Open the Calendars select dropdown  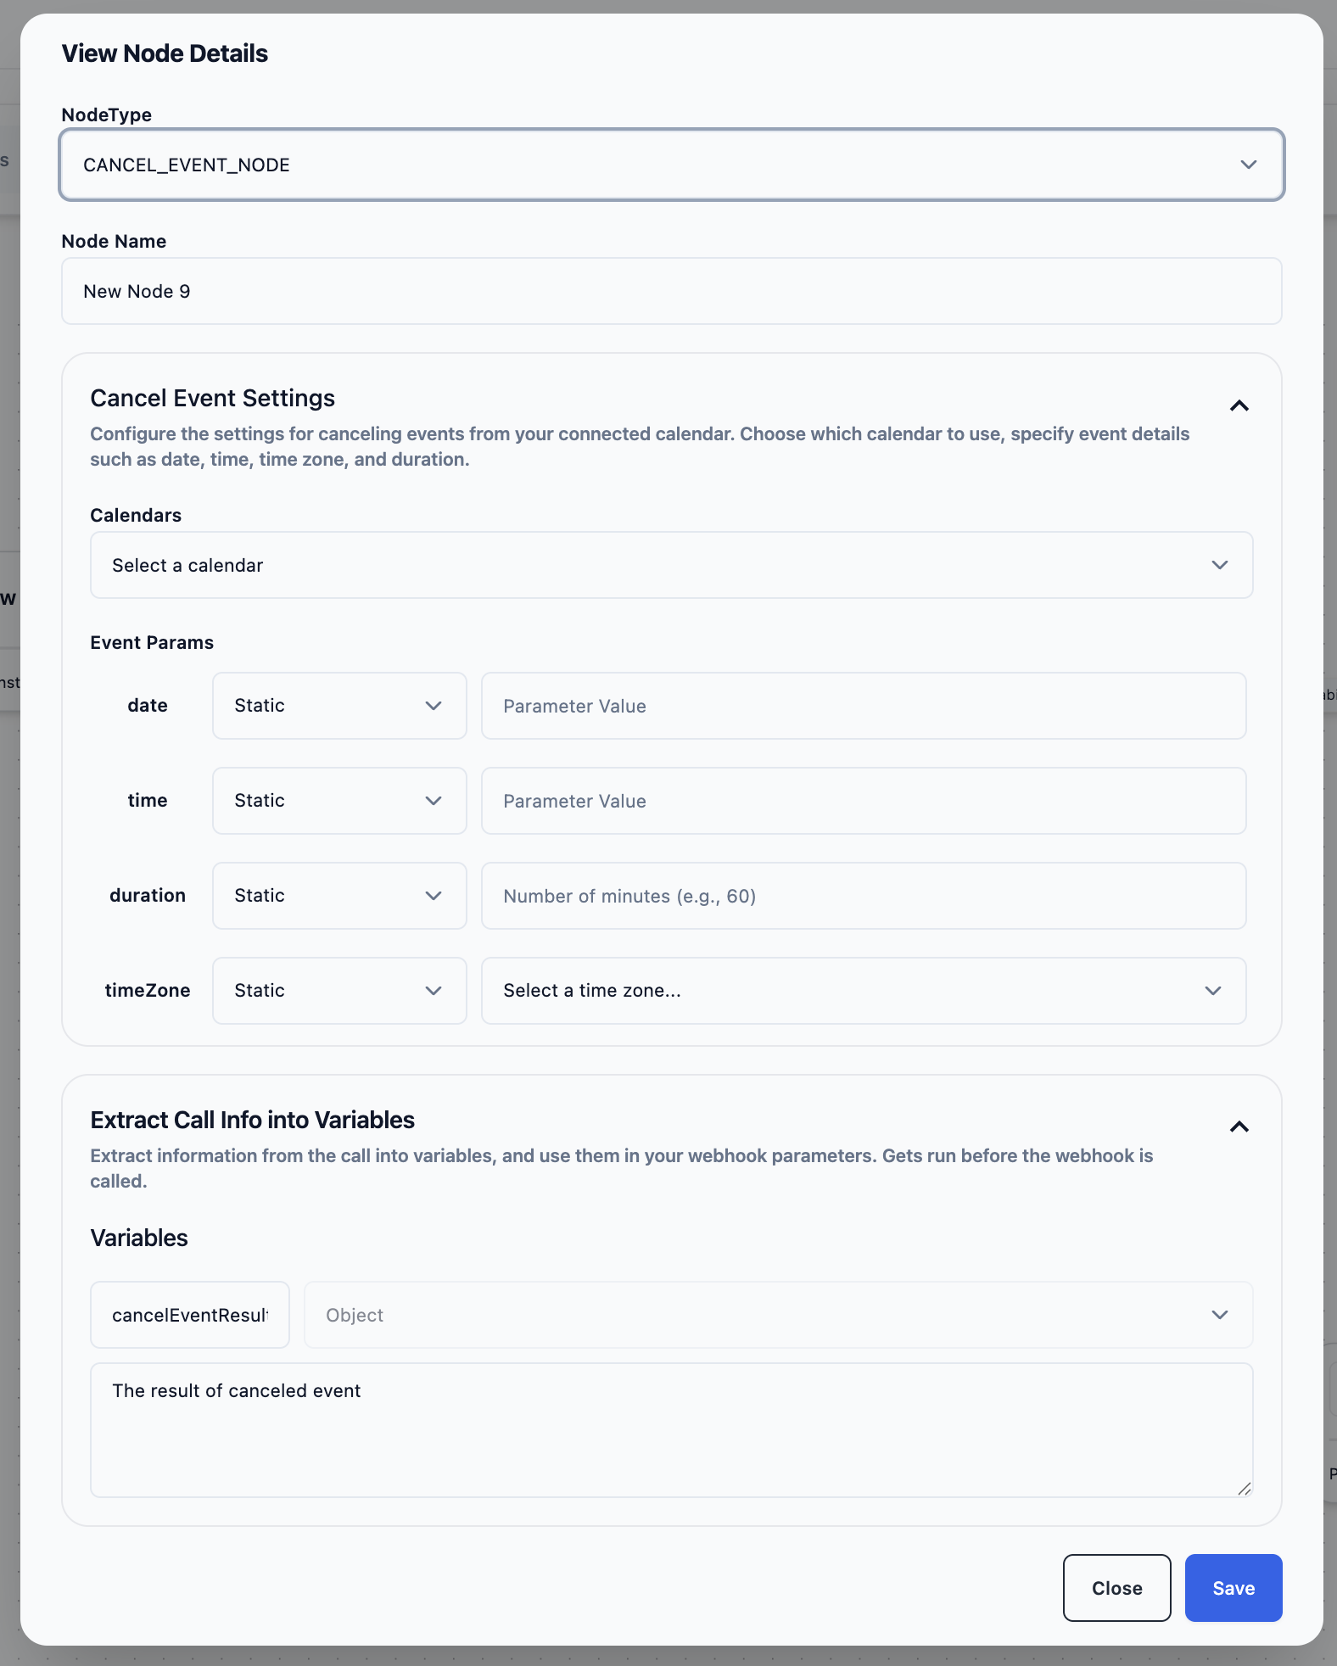click(x=670, y=565)
